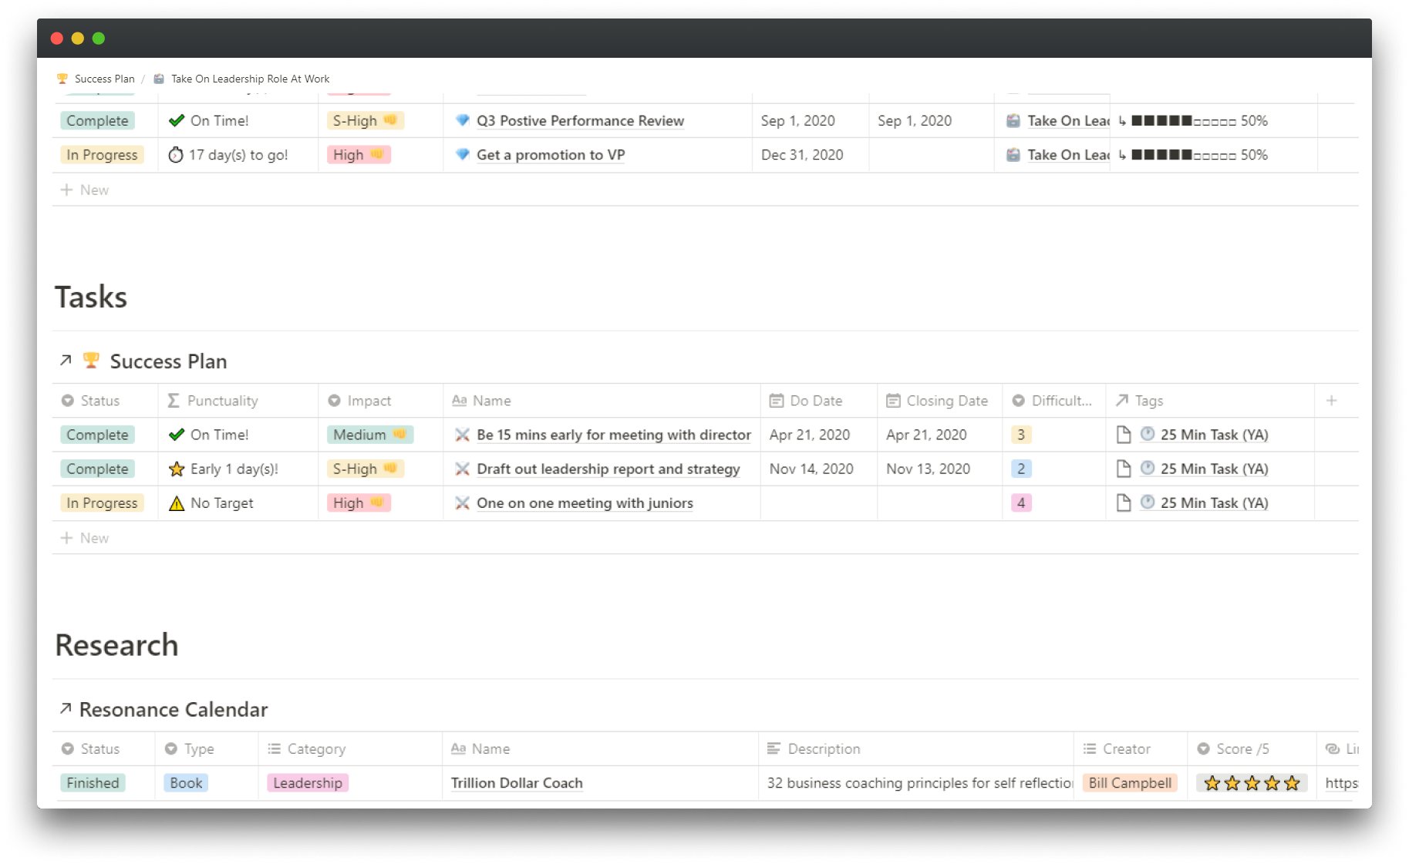
Task: Click the Success Plan database title
Action: (x=168, y=361)
